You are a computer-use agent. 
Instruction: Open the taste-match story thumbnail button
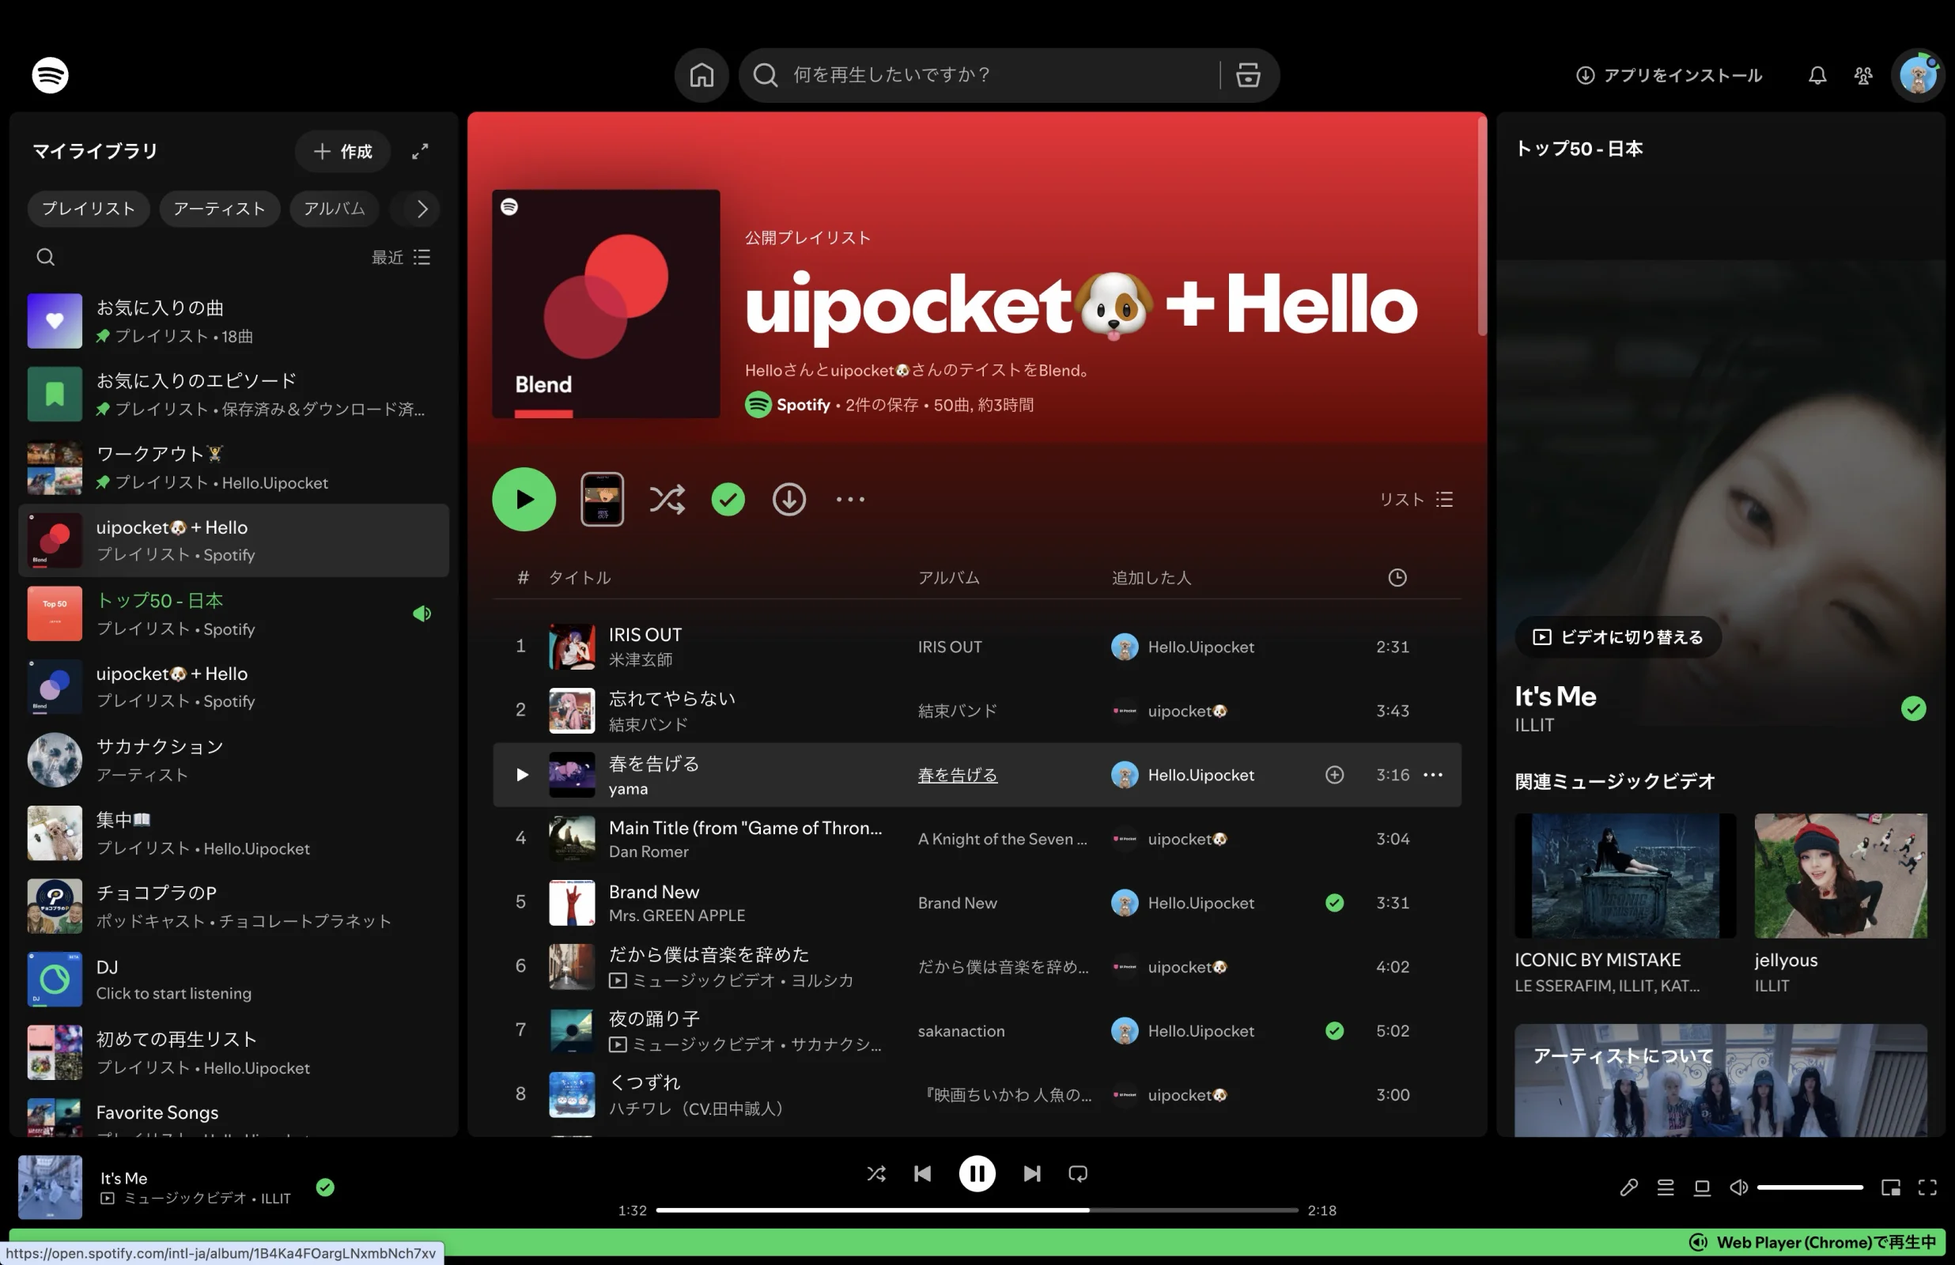tap(602, 500)
